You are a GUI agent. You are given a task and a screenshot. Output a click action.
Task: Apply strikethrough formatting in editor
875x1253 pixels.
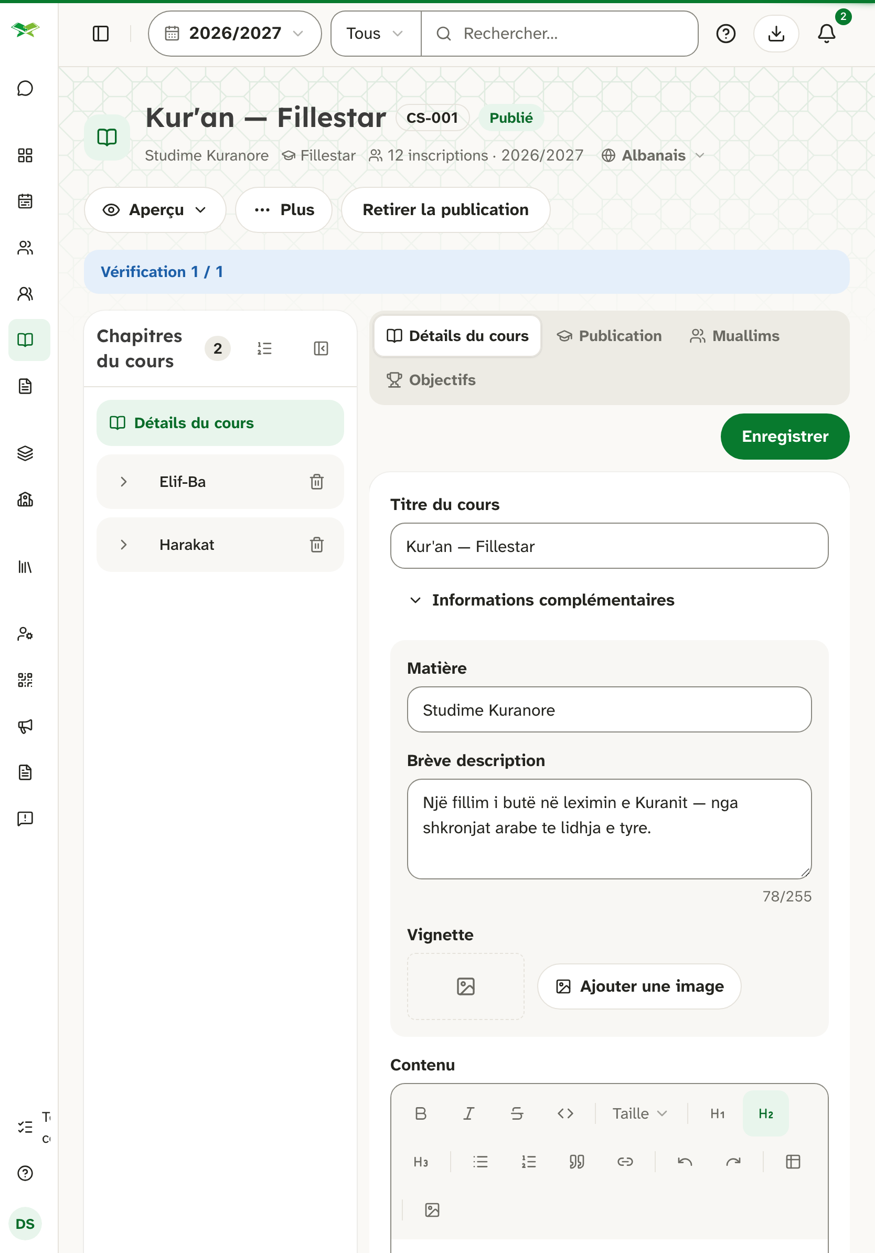(x=517, y=1113)
